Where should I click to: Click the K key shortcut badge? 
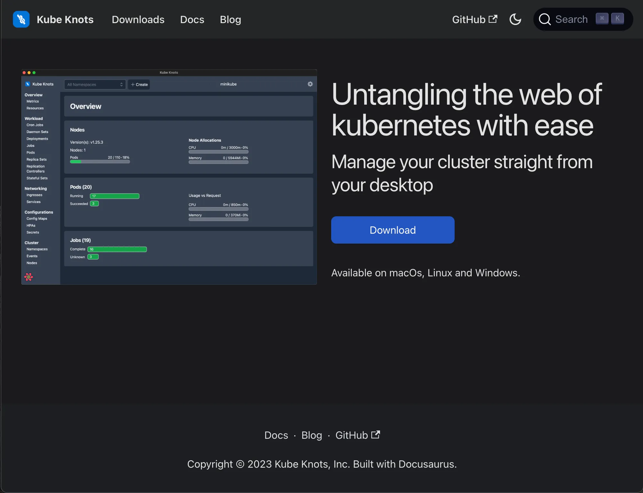[617, 19]
